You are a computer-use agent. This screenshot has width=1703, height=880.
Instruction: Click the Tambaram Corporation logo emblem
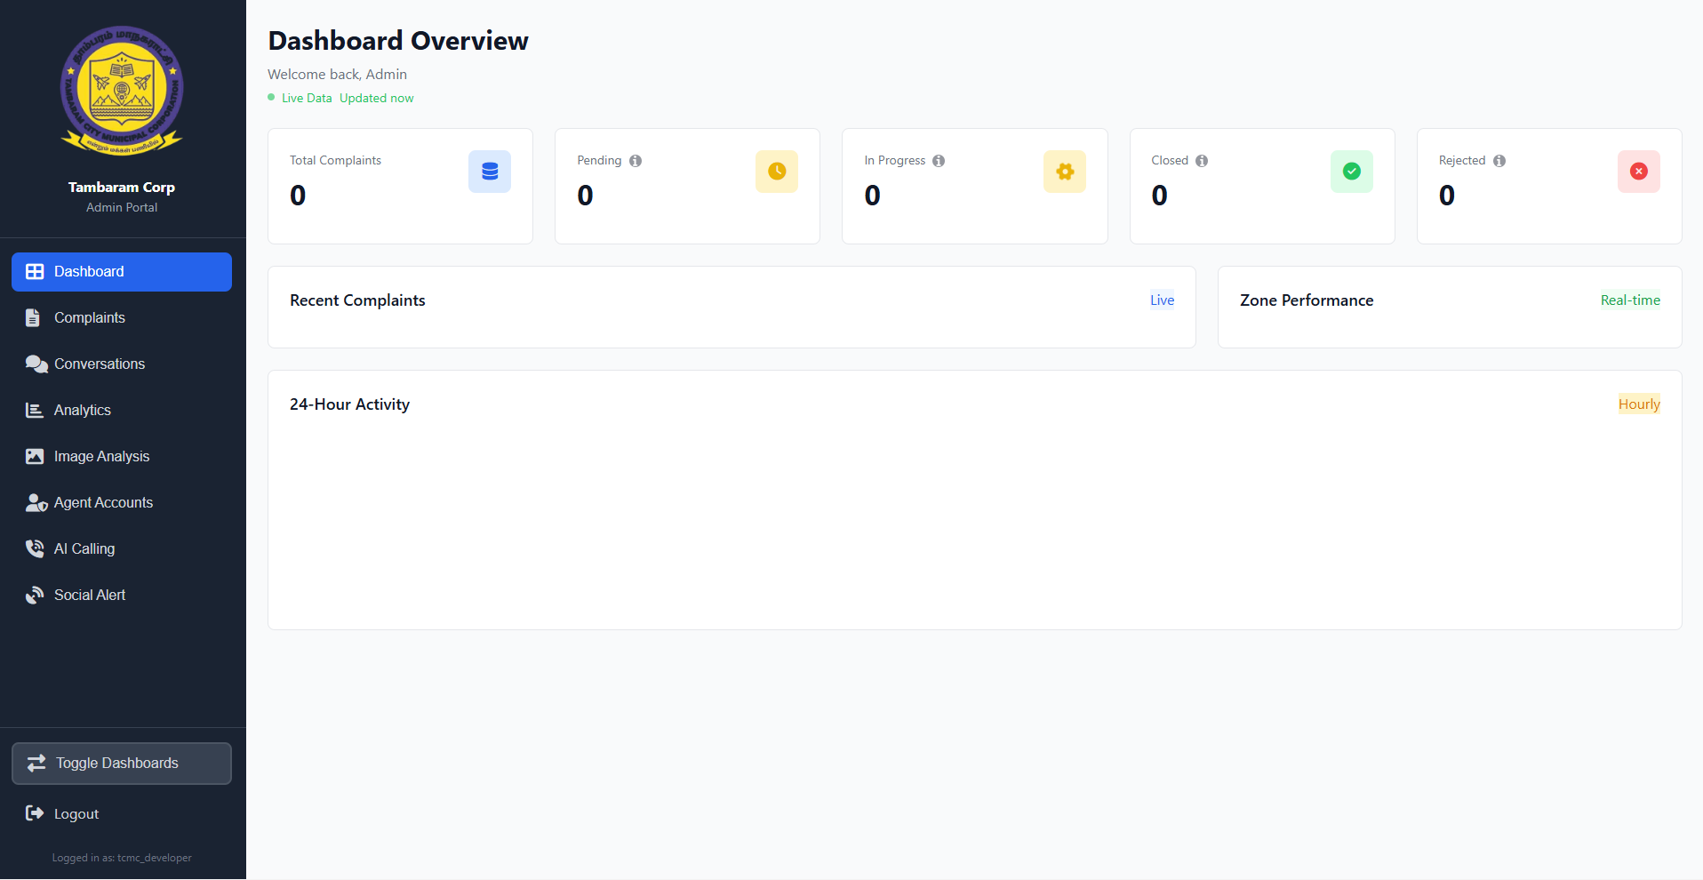coord(122,91)
